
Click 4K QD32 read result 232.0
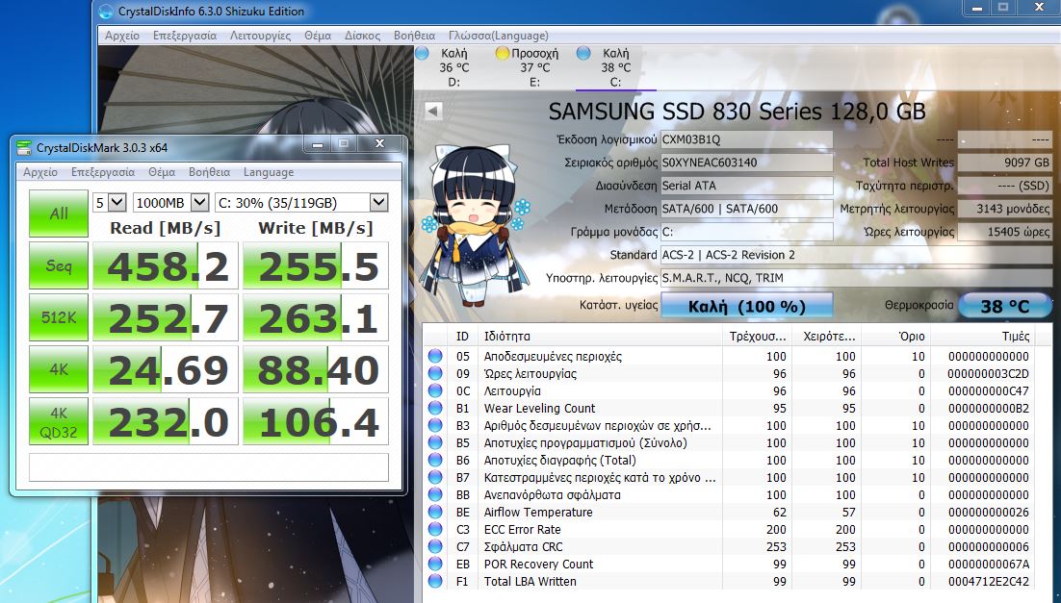(165, 421)
